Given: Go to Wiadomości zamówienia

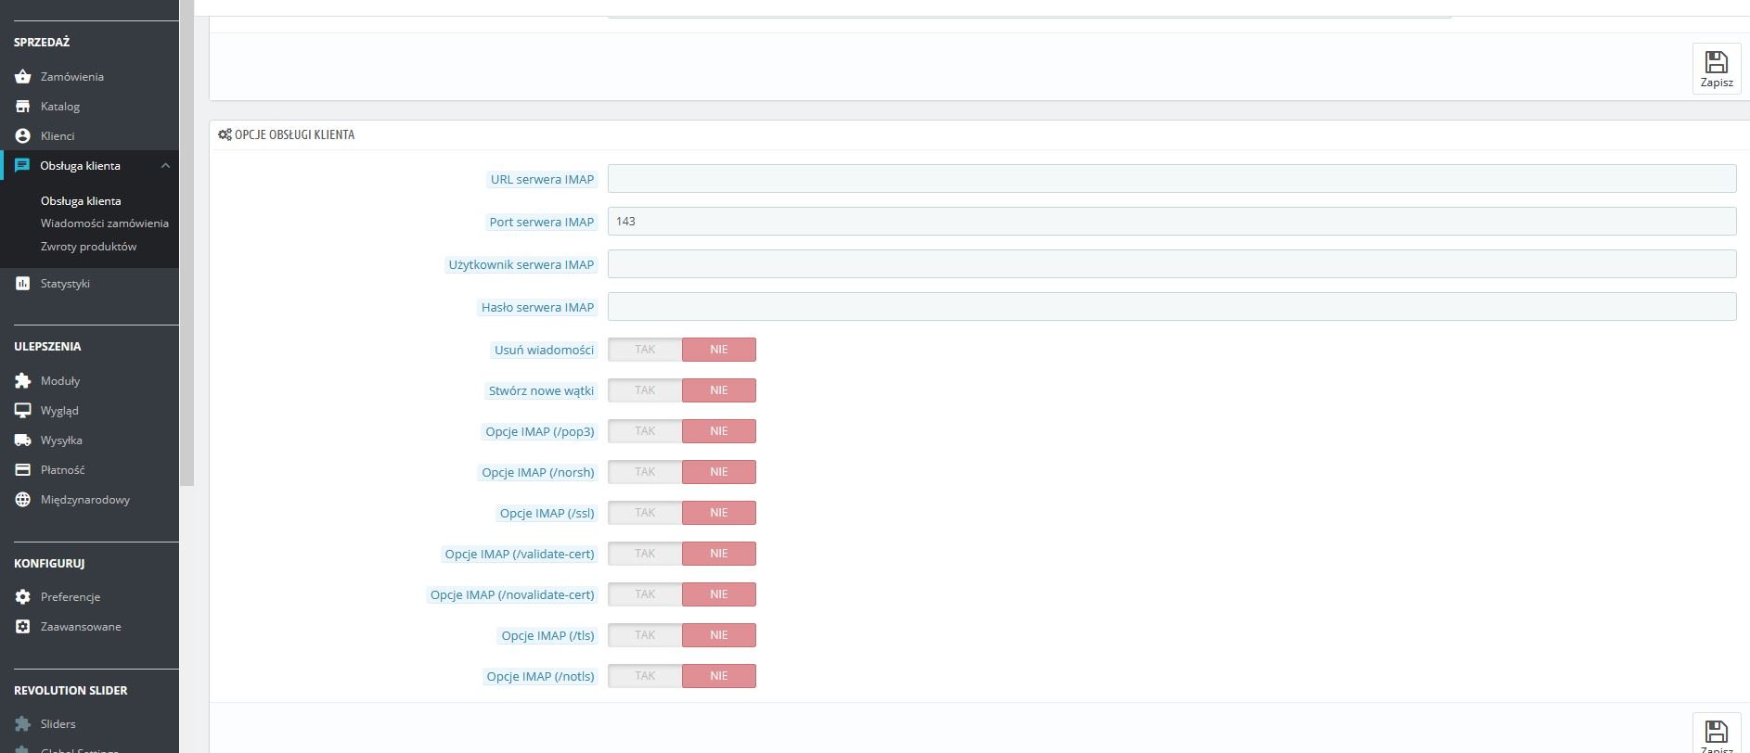Looking at the screenshot, I should pos(105,223).
